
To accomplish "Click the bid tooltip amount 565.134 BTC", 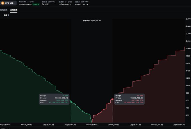I will point(62,100).
